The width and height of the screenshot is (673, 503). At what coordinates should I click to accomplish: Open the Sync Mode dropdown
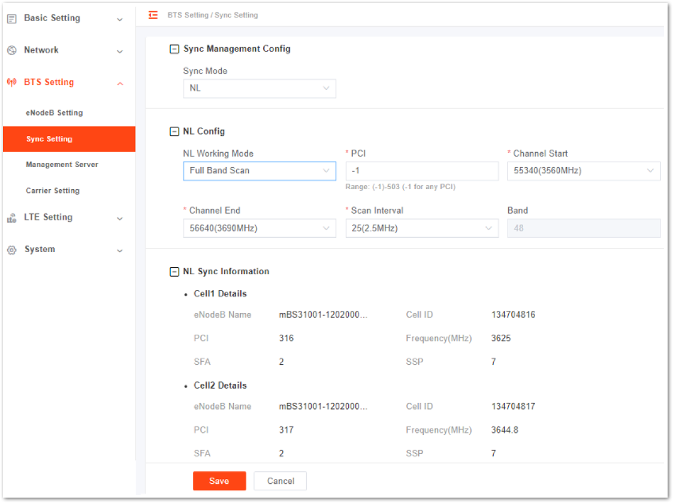point(259,89)
